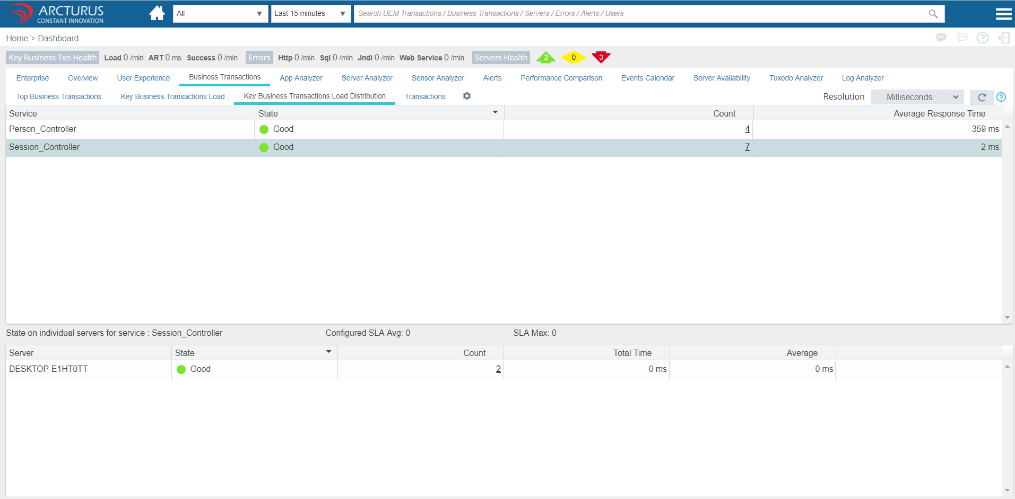Click the logout exit icon
This screenshot has width=1015, height=499.
(1003, 38)
